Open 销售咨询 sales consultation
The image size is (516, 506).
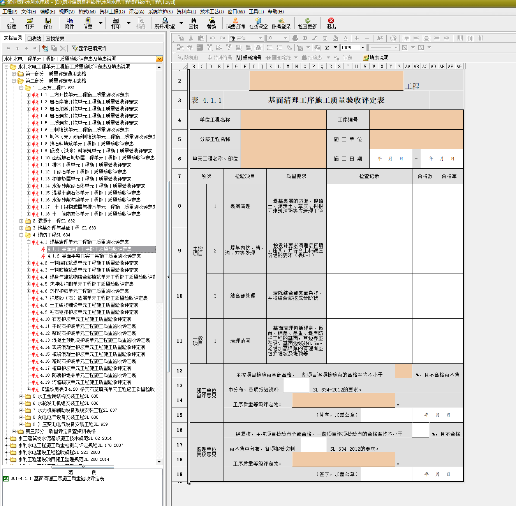click(236, 23)
